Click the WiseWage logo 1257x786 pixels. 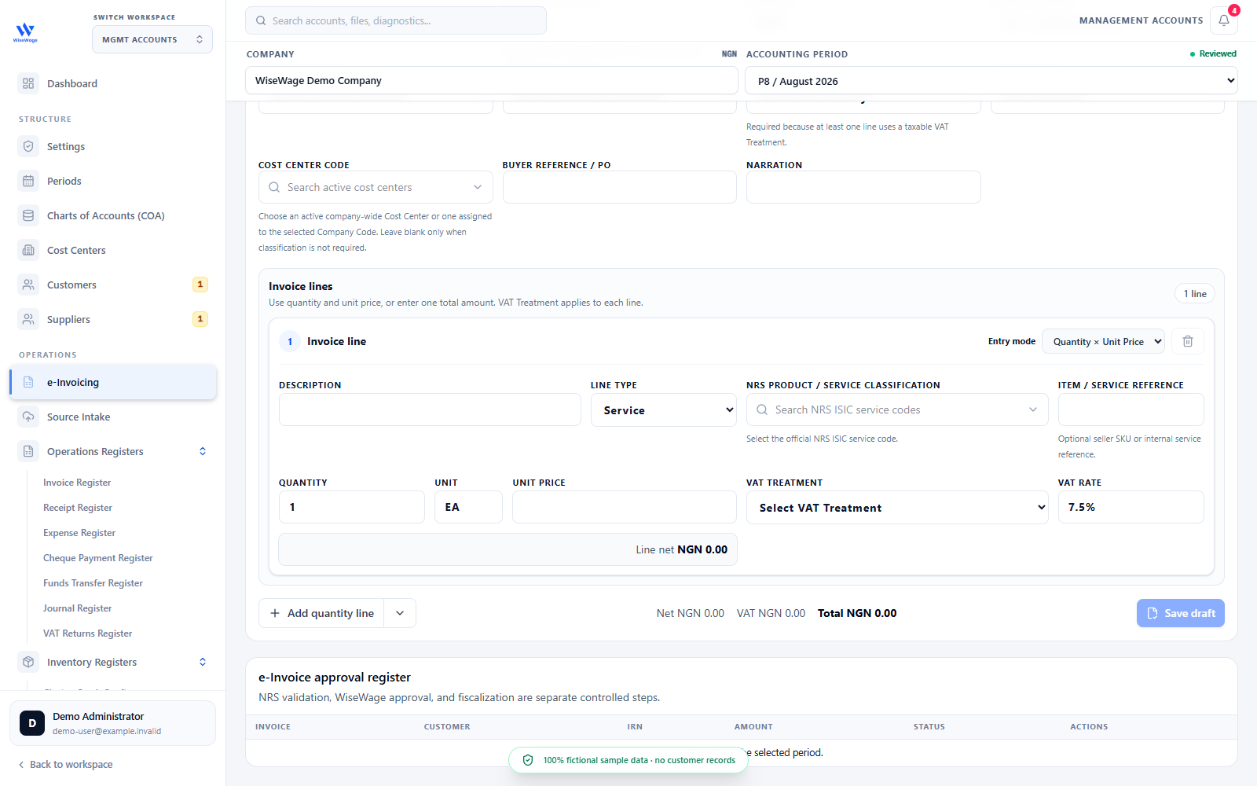(25, 32)
